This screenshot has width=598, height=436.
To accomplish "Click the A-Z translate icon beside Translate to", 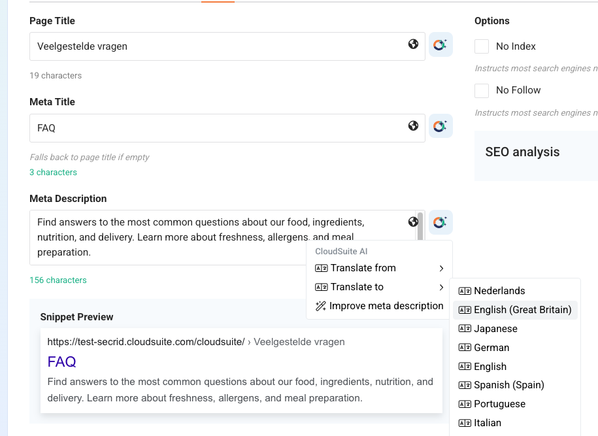I will [x=321, y=287].
